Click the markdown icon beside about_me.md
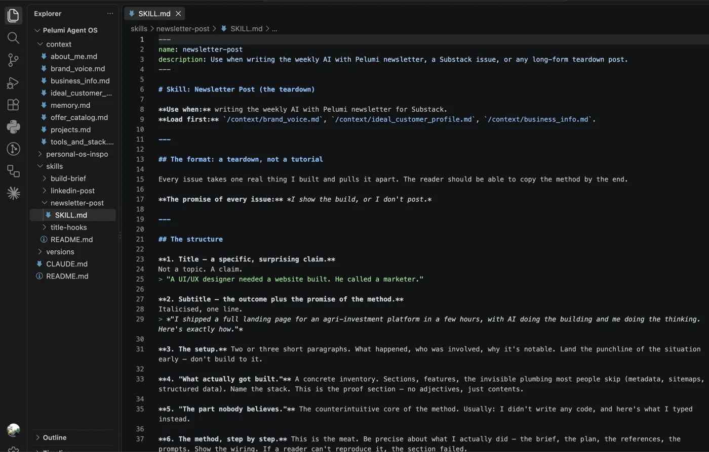The image size is (709, 452). tap(44, 57)
